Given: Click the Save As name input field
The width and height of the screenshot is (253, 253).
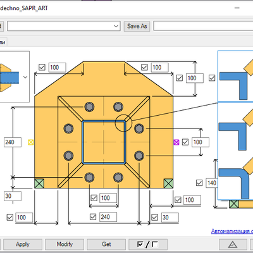Looking at the screenshot, I should [203, 26].
